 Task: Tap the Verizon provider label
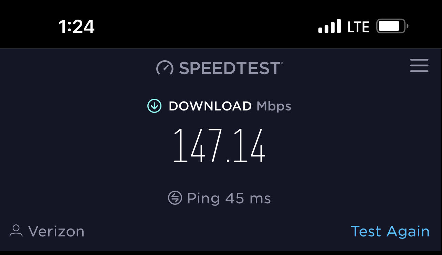(56, 231)
